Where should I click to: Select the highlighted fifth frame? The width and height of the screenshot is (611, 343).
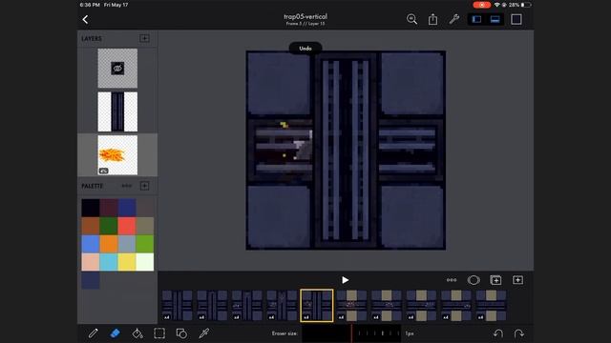click(317, 305)
